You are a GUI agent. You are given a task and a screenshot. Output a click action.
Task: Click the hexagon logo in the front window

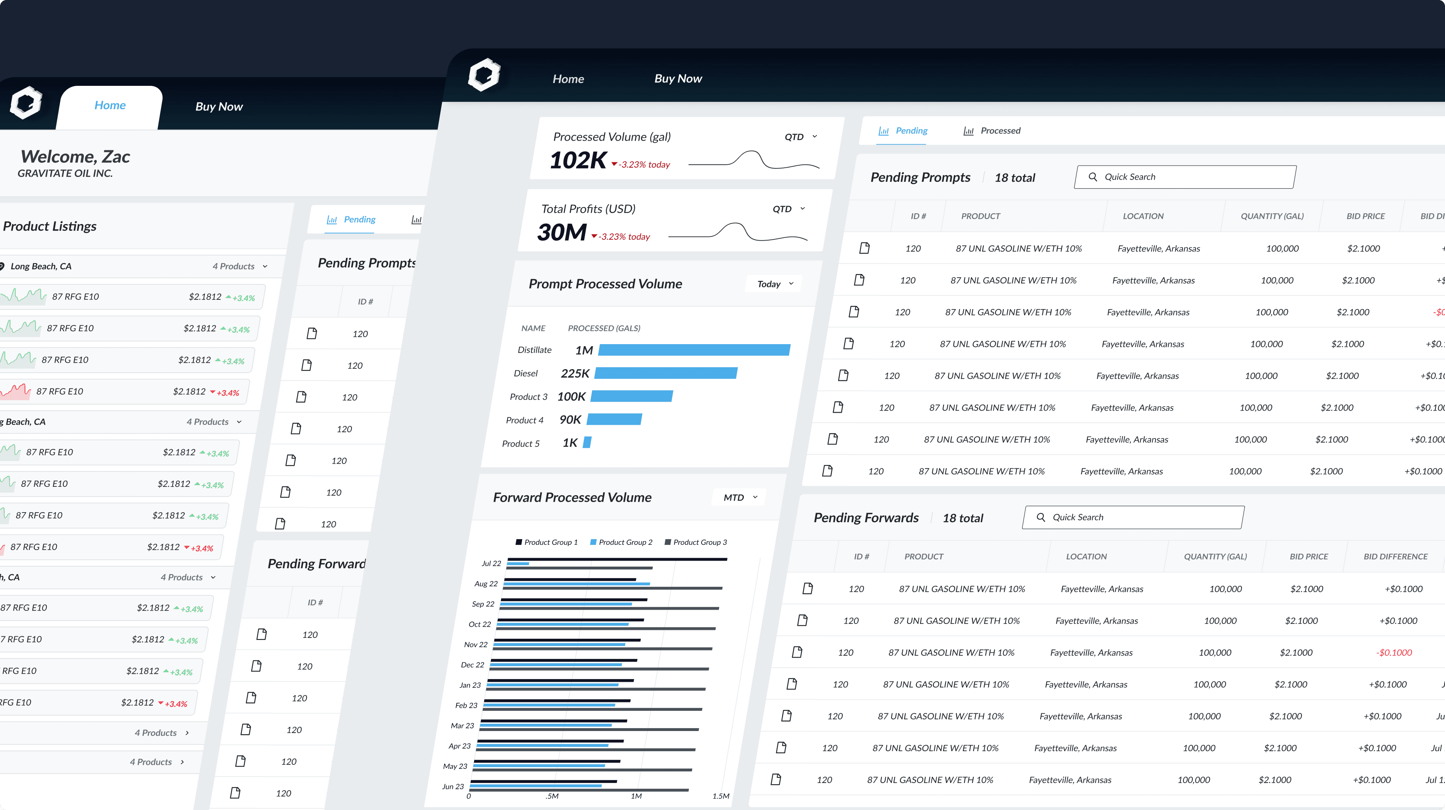484,75
